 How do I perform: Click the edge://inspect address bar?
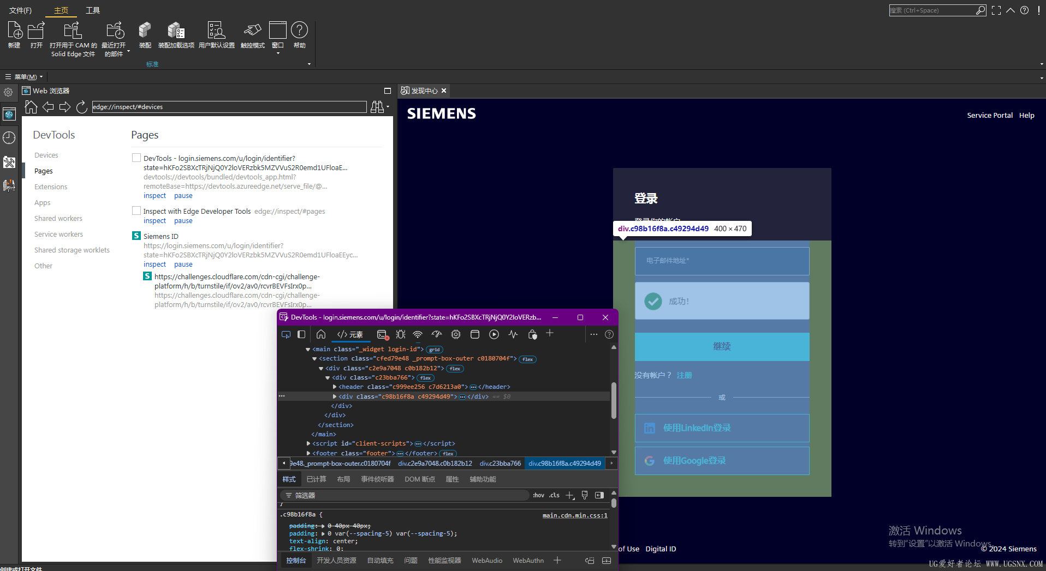coord(229,107)
